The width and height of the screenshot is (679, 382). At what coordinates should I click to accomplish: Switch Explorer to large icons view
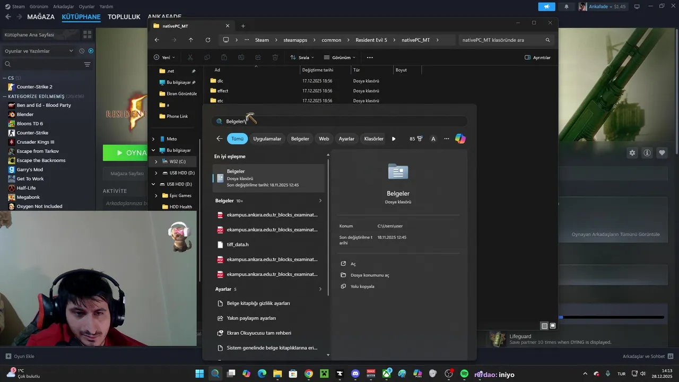coord(553,326)
